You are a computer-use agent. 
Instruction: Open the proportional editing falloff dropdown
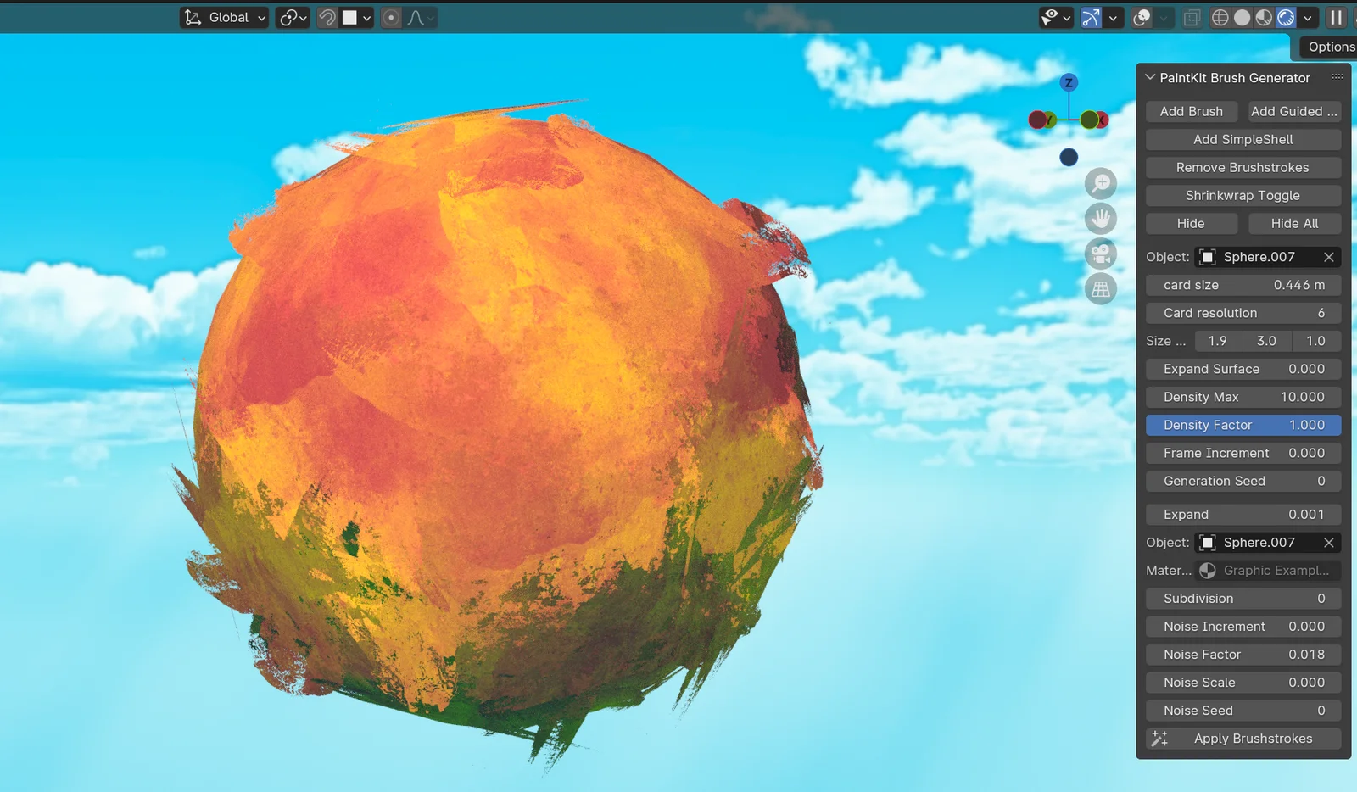coord(416,17)
